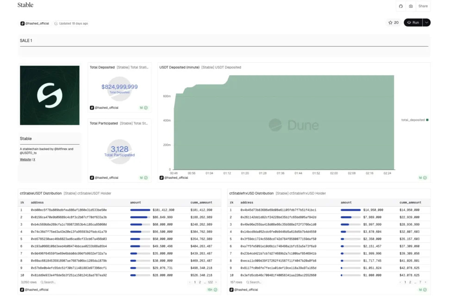Open the Website link

click(x=25, y=159)
